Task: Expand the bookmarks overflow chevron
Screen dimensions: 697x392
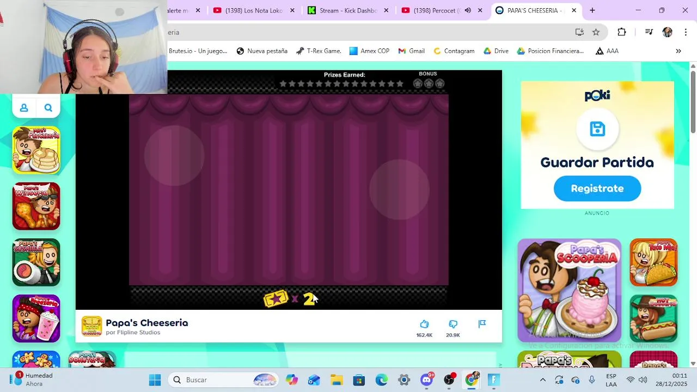Action: [678, 51]
